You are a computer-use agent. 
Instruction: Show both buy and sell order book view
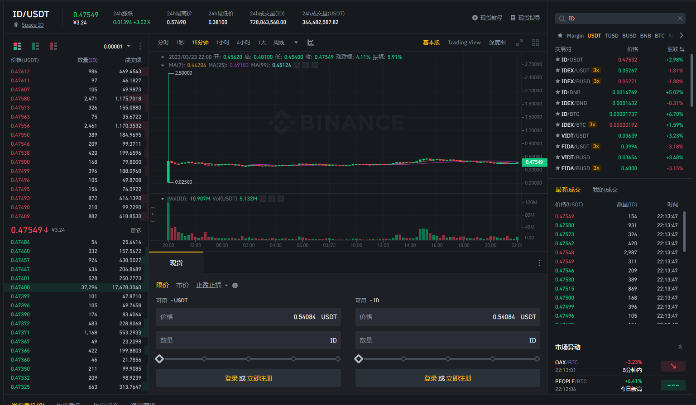click(x=17, y=46)
